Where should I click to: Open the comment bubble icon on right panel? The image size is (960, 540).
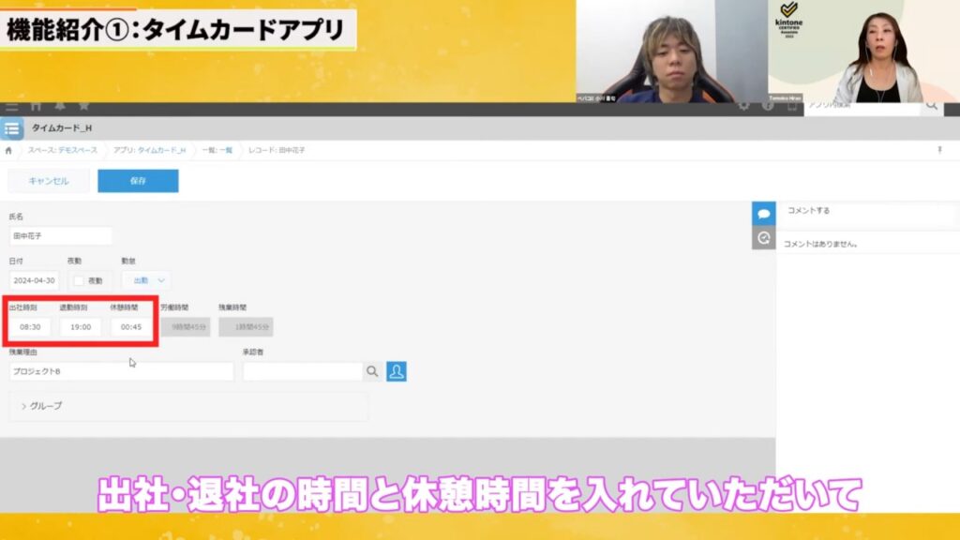click(x=764, y=212)
